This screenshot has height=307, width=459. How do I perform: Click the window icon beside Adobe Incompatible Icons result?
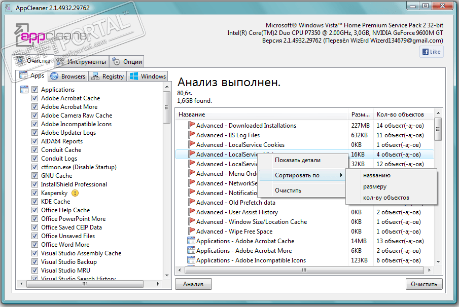pos(191,260)
